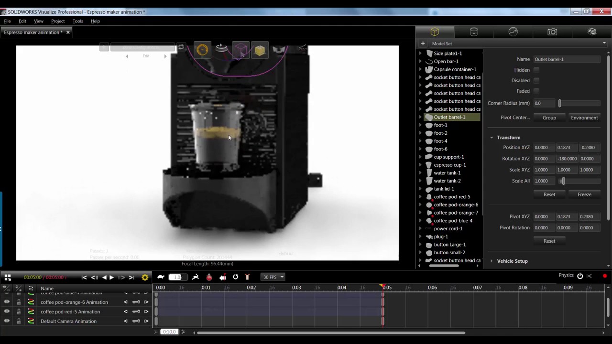Step to the previous frame
612x344 pixels.
[94, 277]
